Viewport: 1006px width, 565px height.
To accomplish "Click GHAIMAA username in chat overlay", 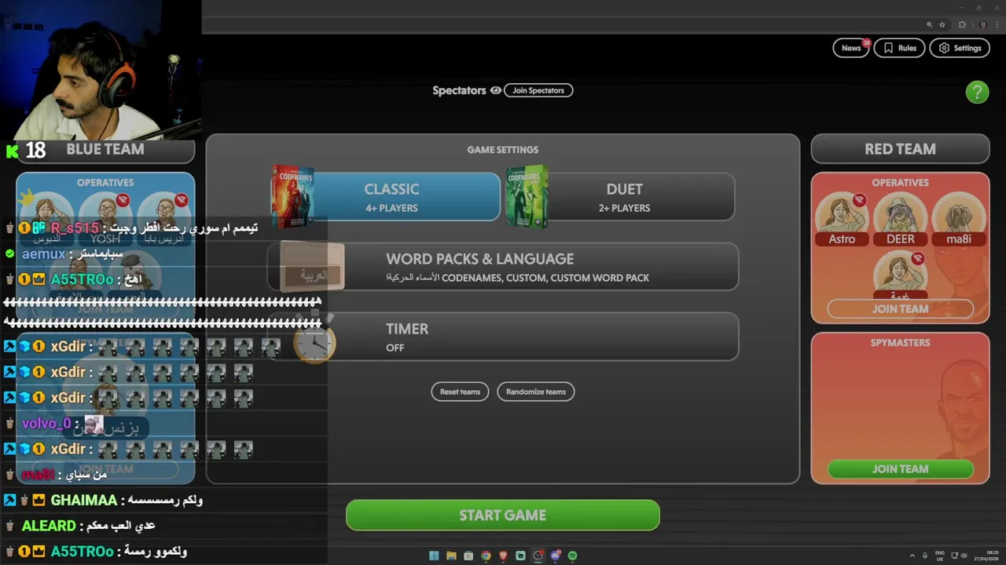I will [83, 501].
